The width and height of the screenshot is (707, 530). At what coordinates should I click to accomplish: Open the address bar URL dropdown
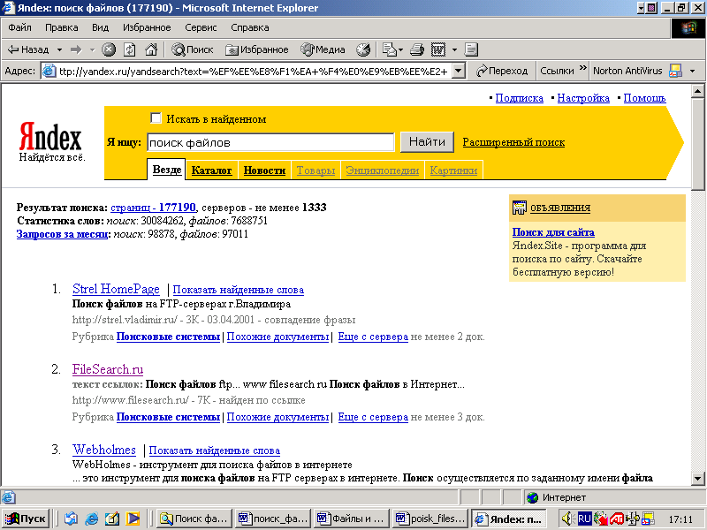(459, 71)
